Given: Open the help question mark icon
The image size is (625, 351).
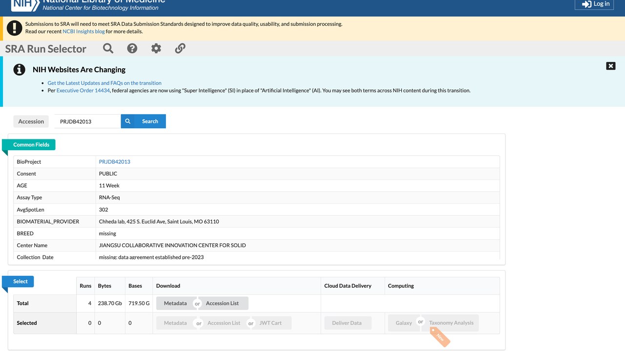Looking at the screenshot, I should click(x=132, y=48).
